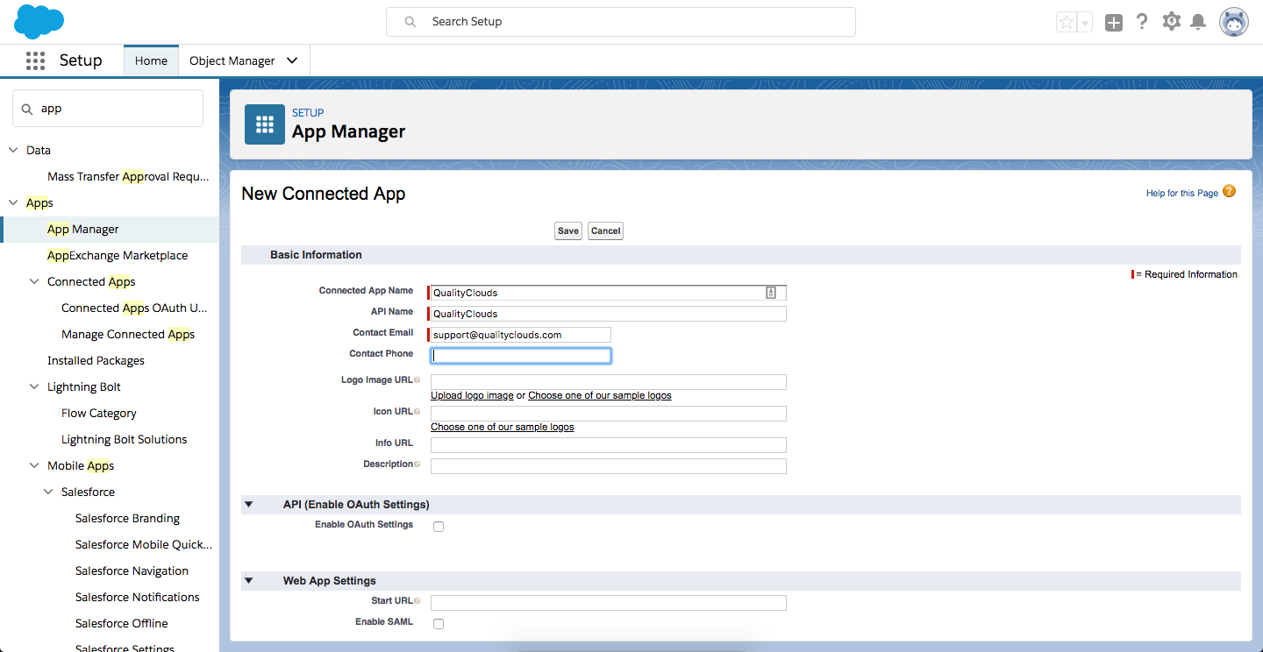Open Global Actions plus icon
Screen dimensions: 1263x652
point(1114,23)
